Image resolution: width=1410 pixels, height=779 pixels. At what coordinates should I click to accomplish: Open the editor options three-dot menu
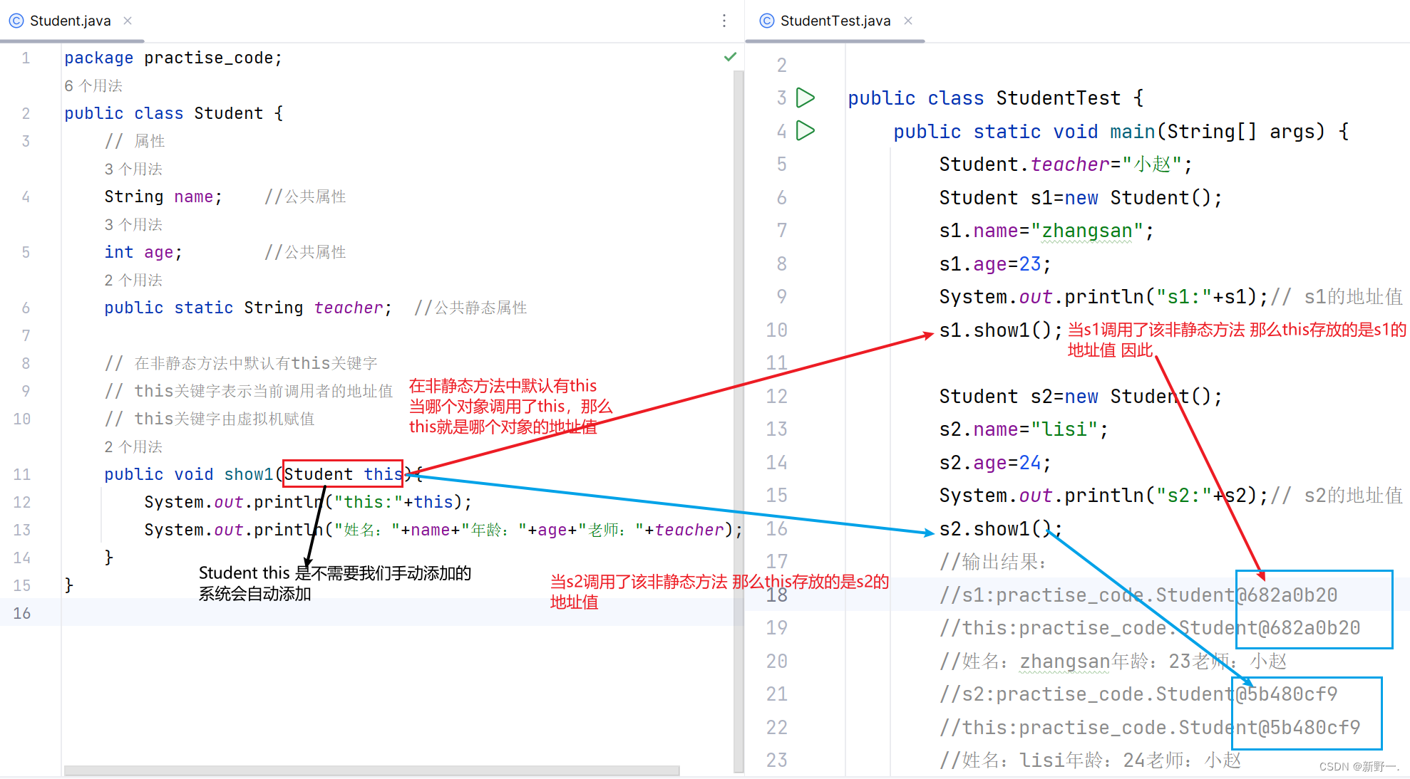pyautogui.click(x=724, y=21)
